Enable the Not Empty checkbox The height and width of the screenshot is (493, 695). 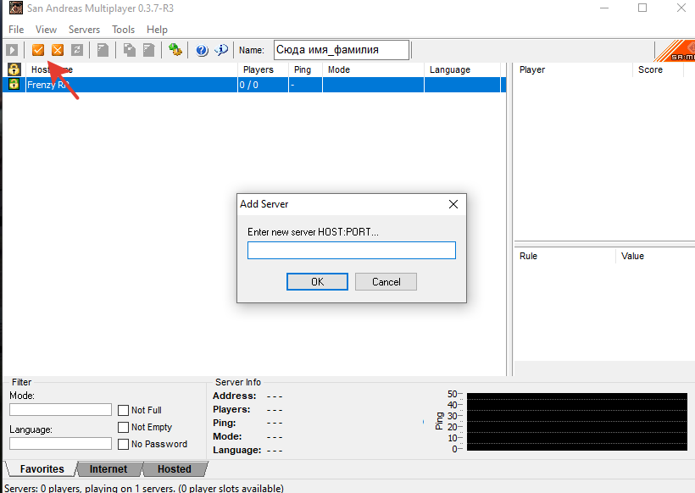coord(123,427)
